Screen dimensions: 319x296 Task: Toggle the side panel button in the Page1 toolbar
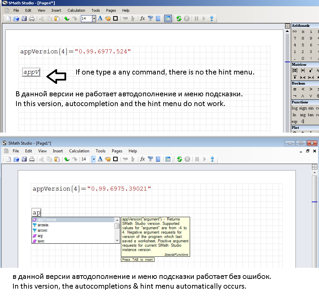pyautogui.click(x=168, y=159)
